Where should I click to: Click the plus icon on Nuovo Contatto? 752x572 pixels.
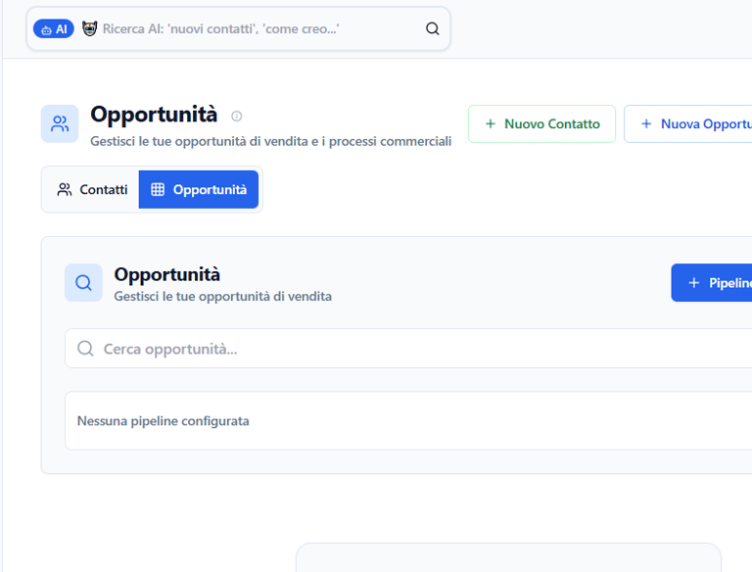coord(491,124)
